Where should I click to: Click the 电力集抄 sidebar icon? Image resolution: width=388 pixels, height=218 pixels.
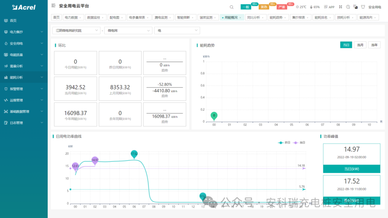(x=6, y=32)
